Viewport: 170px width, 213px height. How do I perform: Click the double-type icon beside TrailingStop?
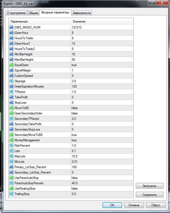click(x=11, y=194)
